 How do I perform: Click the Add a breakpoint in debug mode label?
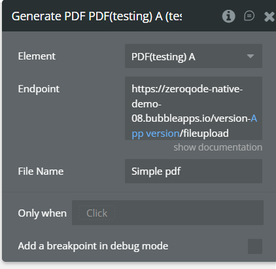pyautogui.click(x=93, y=246)
